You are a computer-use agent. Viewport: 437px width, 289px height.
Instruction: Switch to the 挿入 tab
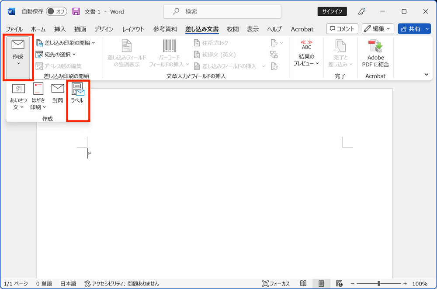[60, 29]
